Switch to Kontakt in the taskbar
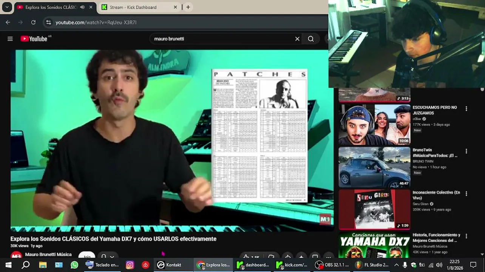Image resolution: width=485 pixels, height=272 pixels. pyautogui.click(x=173, y=265)
